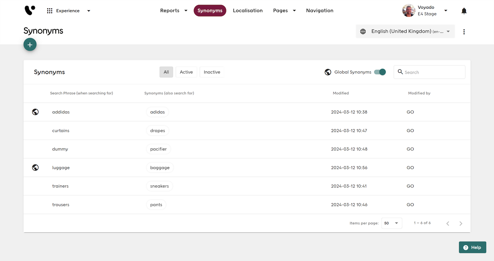This screenshot has width=494, height=261.
Task: Turn off the Global Synonyms switch
Action: click(380, 72)
